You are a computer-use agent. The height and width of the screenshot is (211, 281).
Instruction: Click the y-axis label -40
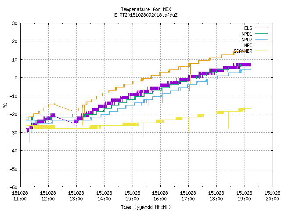tap(14, 151)
